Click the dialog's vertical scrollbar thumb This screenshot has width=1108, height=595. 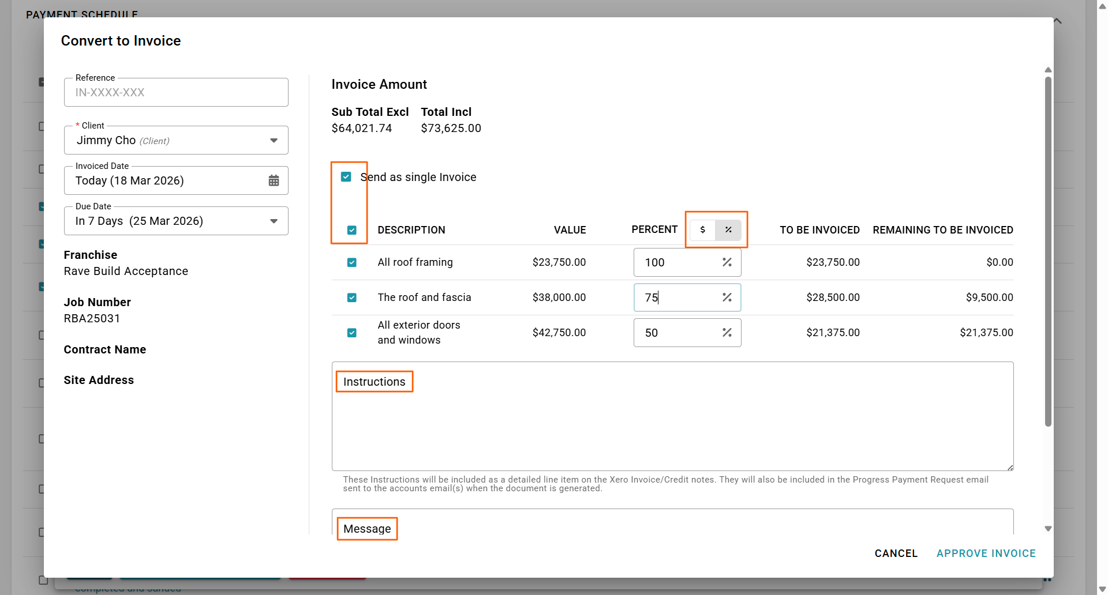pos(1048,251)
